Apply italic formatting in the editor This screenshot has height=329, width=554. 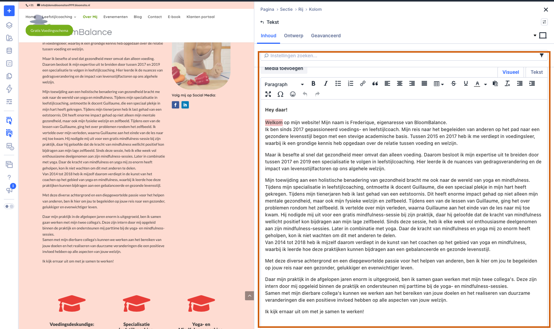(x=326, y=83)
